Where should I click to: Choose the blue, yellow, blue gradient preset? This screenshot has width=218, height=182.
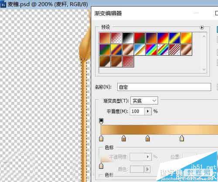tap(174, 38)
